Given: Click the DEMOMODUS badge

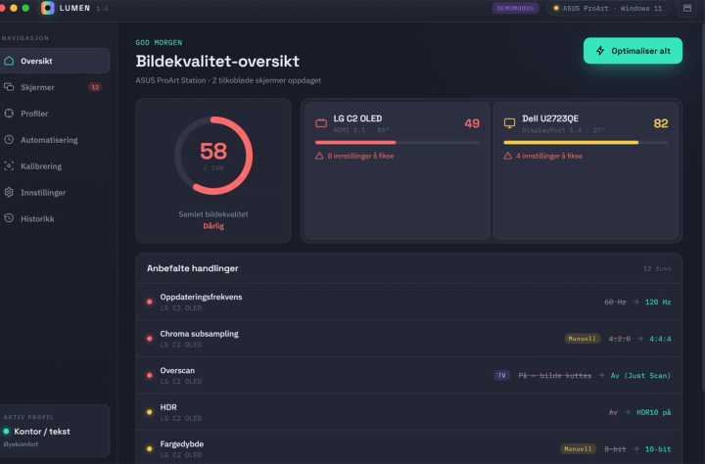Looking at the screenshot, I should tap(515, 8).
